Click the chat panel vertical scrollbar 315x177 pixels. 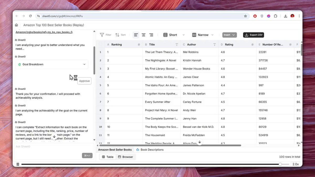pyautogui.click(x=94, y=60)
